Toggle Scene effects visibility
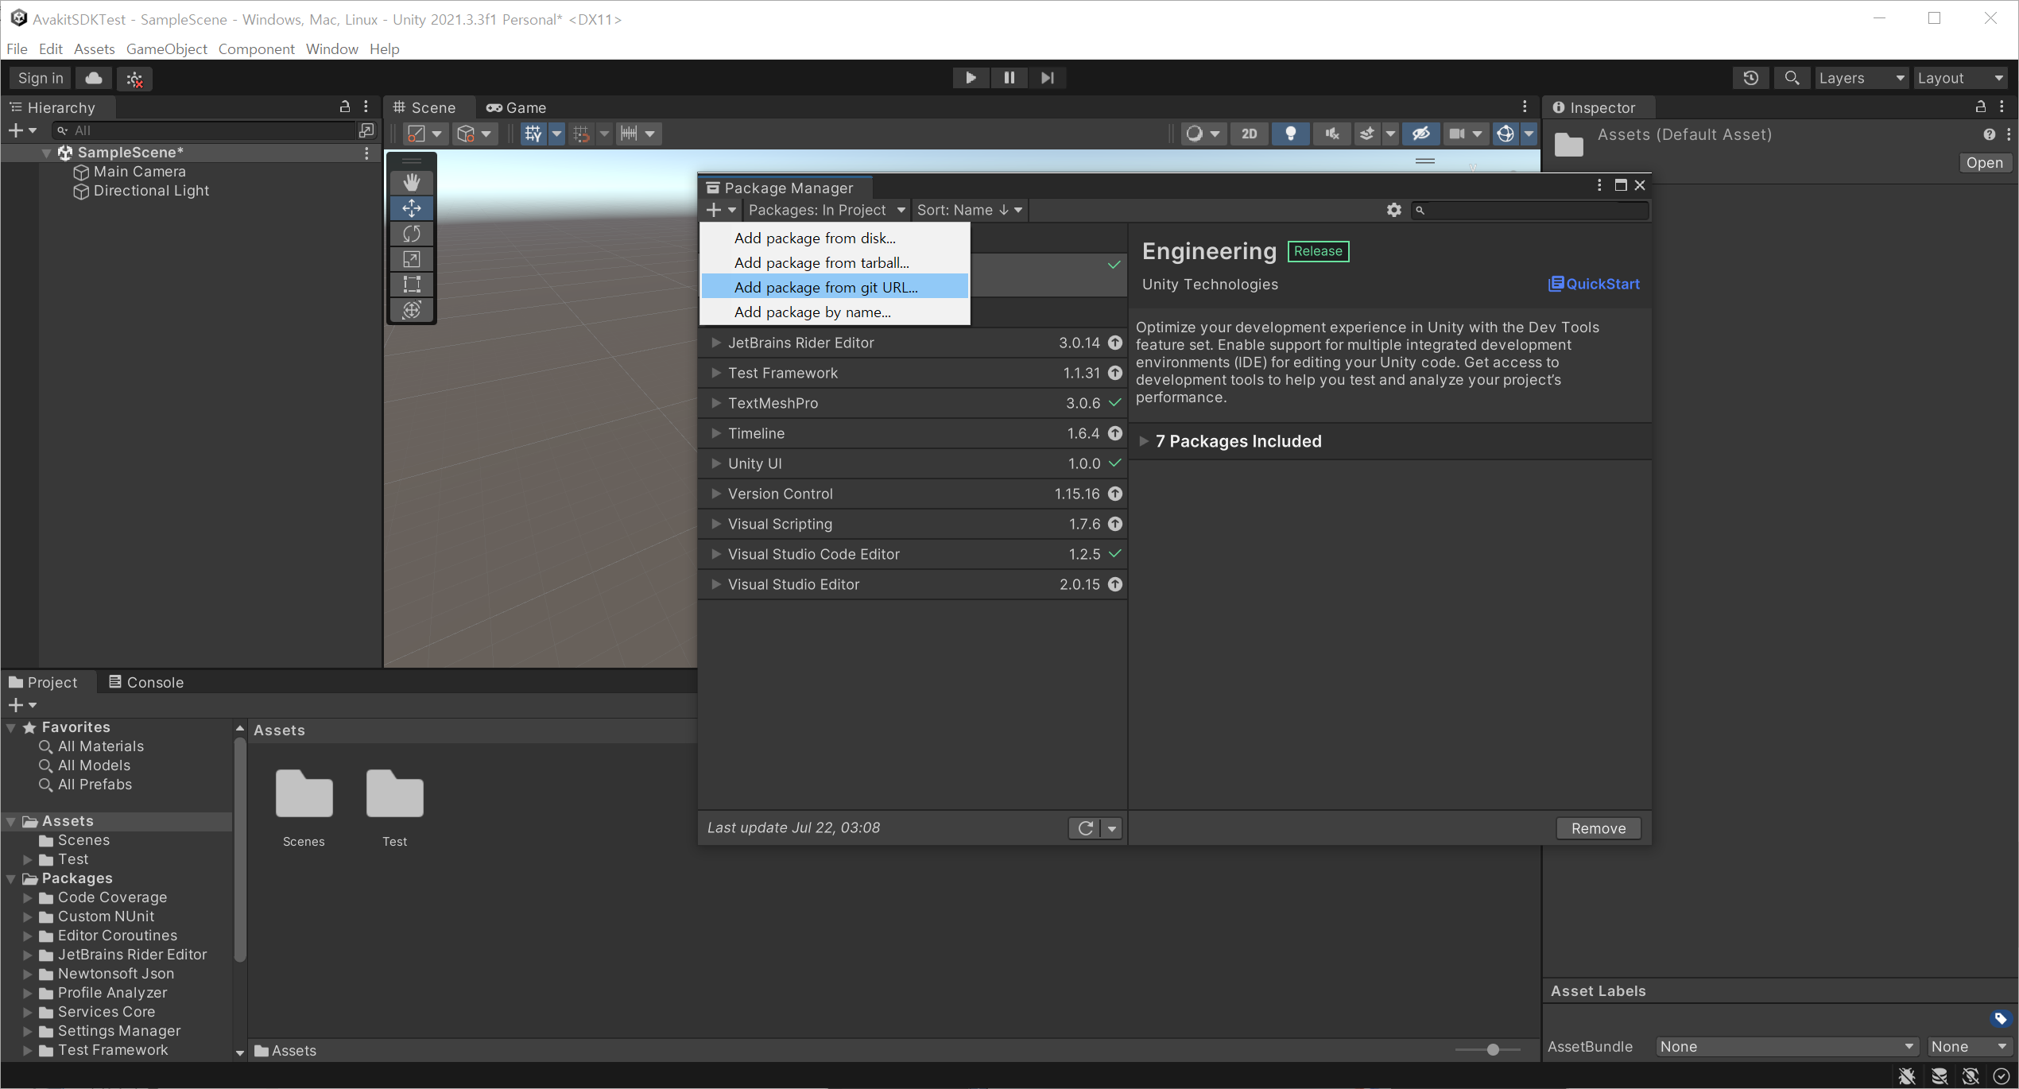The height and width of the screenshot is (1089, 2019). [1367, 134]
